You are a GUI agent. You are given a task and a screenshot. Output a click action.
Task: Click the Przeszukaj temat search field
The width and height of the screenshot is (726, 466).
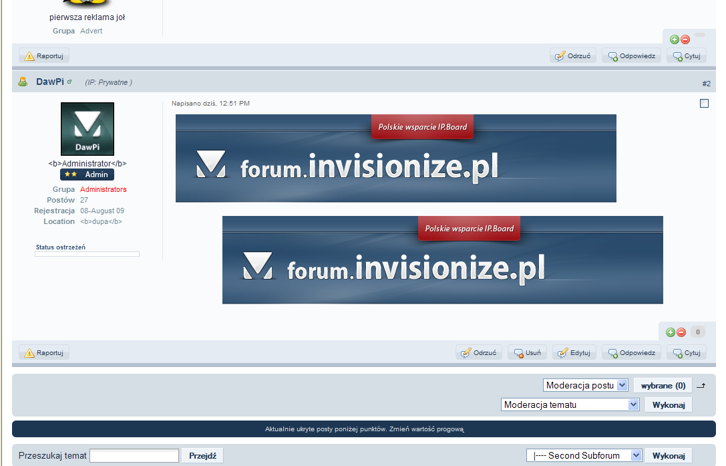tap(134, 455)
